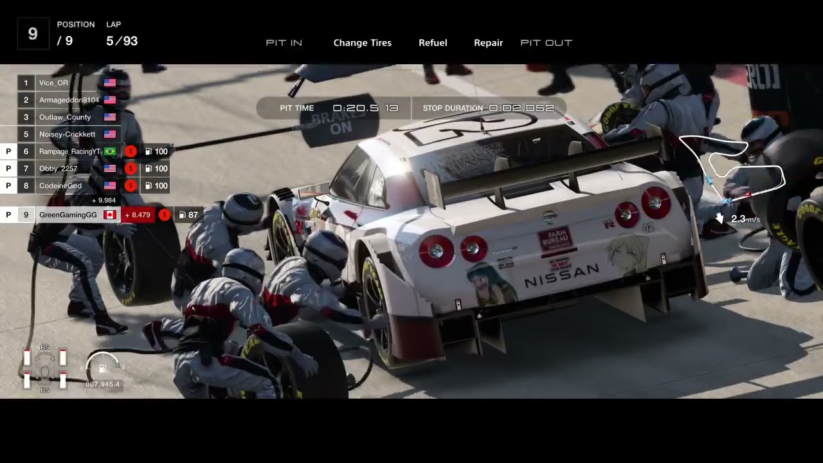The width and height of the screenshot is (823, 463).
Task: Click the 2.3 m/s wind speed reading
Action: pos(745,219)
